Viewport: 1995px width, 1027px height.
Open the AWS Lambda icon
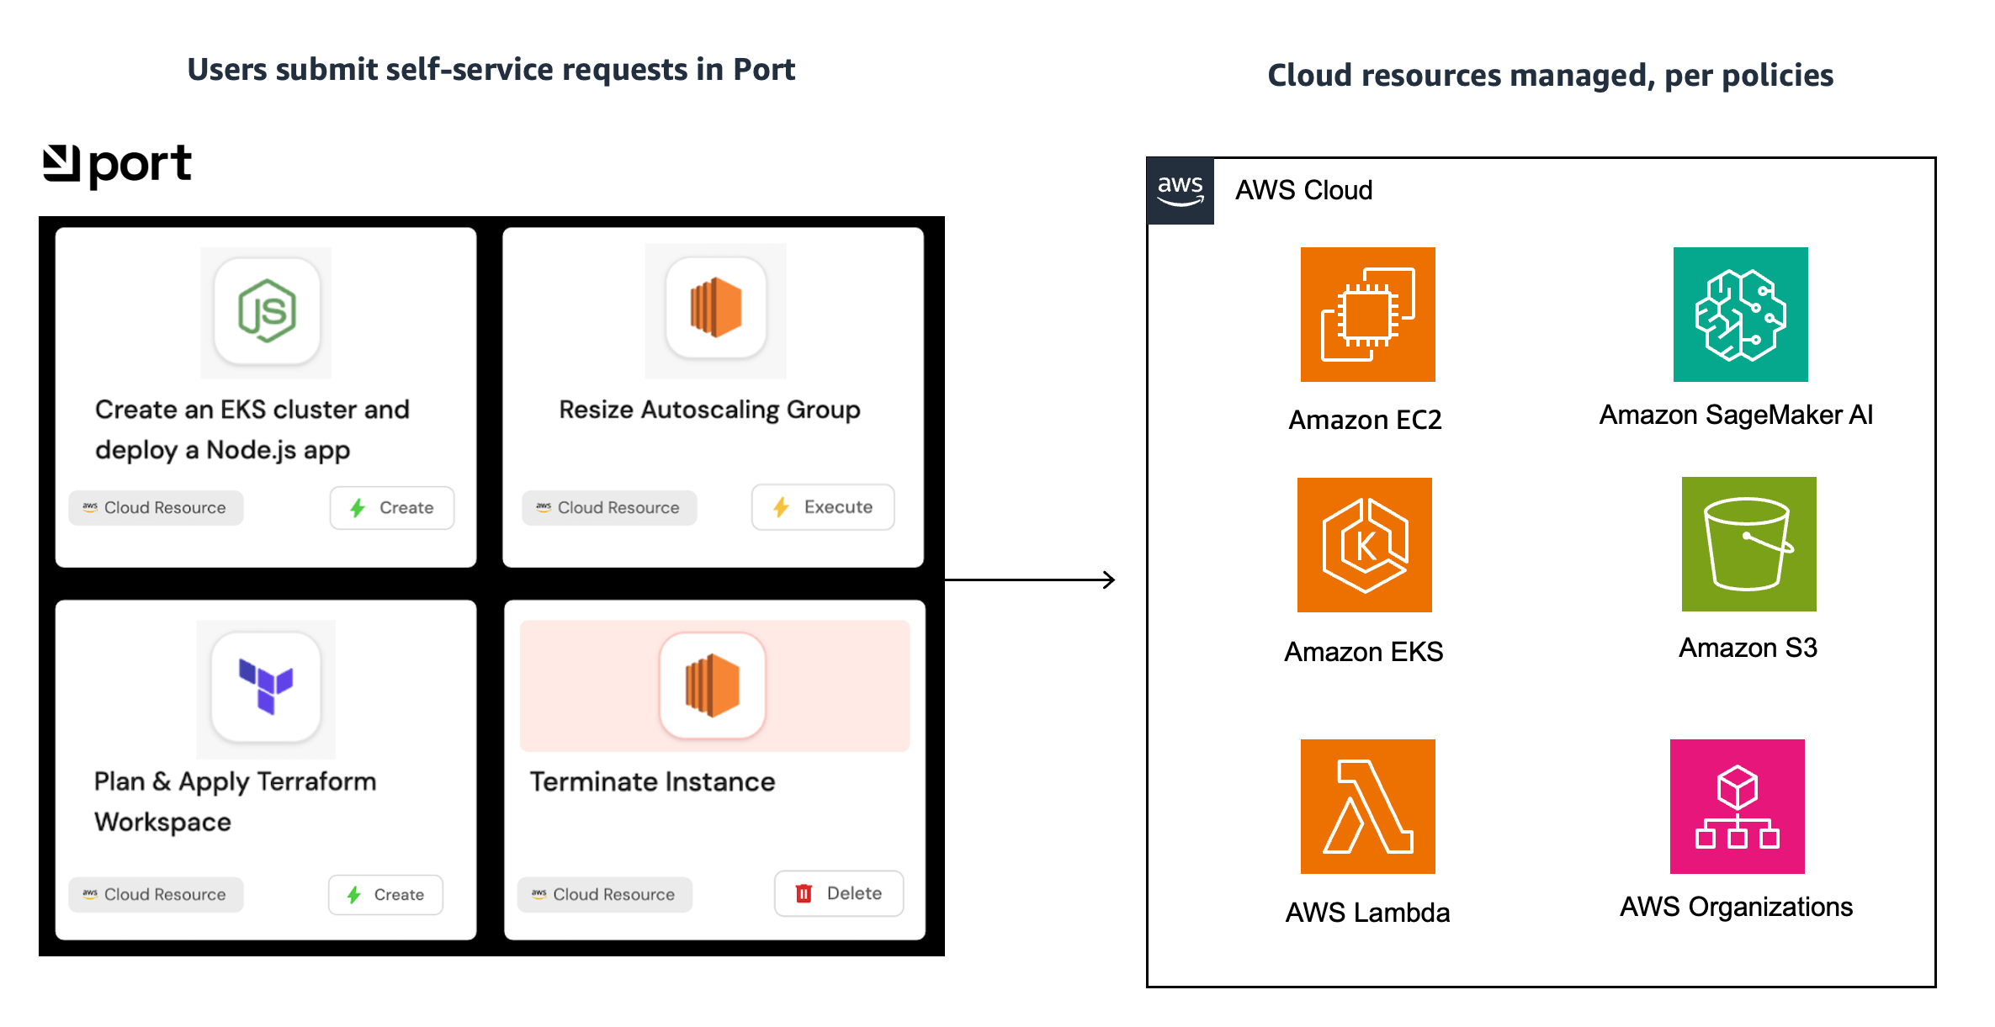(x=1367, y=807)
